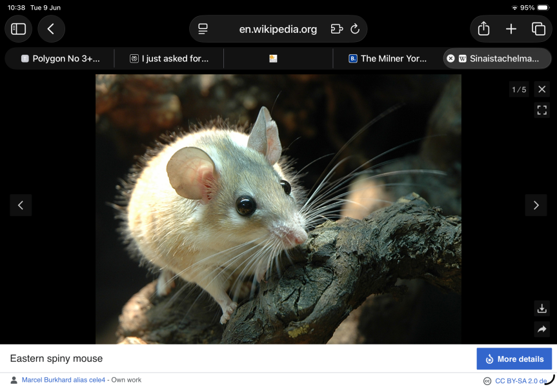Screen dimensions: 557x387
Task: Click the author person icon
Action: pyautogui.click(x=14, y=381)
